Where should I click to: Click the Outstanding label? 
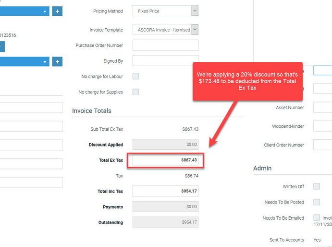111,223
